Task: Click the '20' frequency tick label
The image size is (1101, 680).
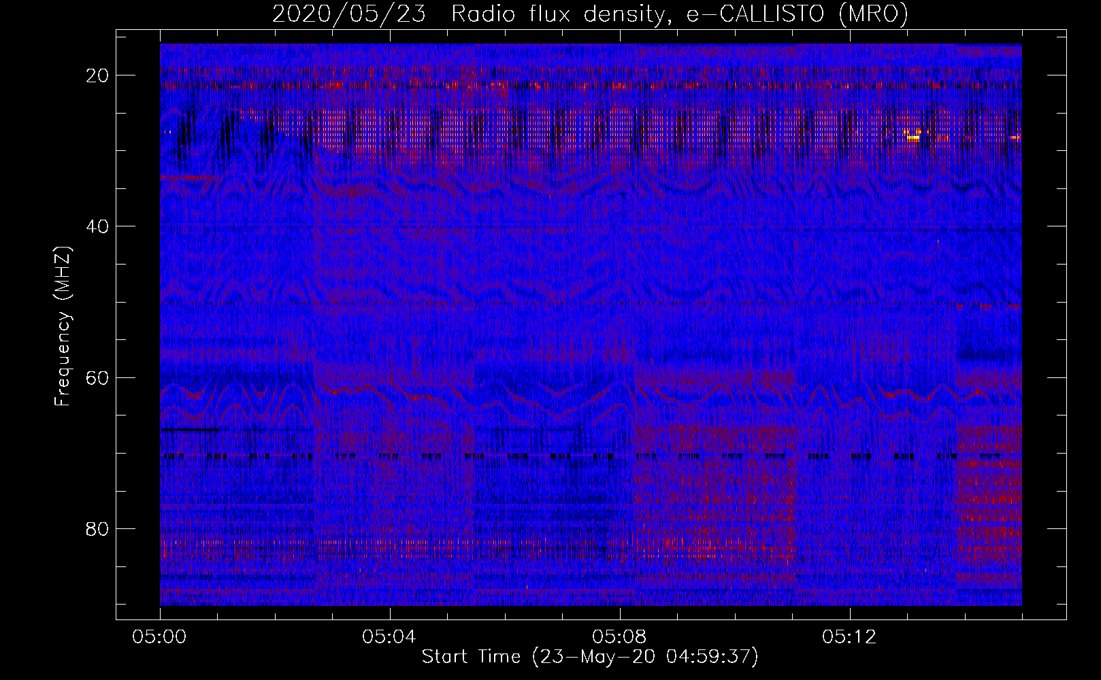Action: 98,75
